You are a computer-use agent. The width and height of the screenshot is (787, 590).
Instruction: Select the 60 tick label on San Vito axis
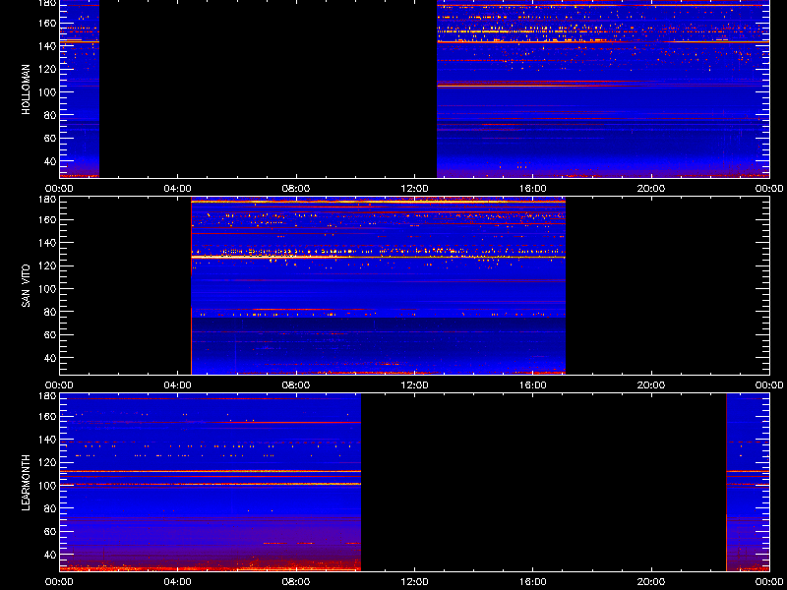[51, 335]
